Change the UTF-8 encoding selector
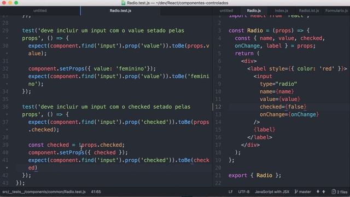Viewport: 350px width, 197px height. (244, 192)
